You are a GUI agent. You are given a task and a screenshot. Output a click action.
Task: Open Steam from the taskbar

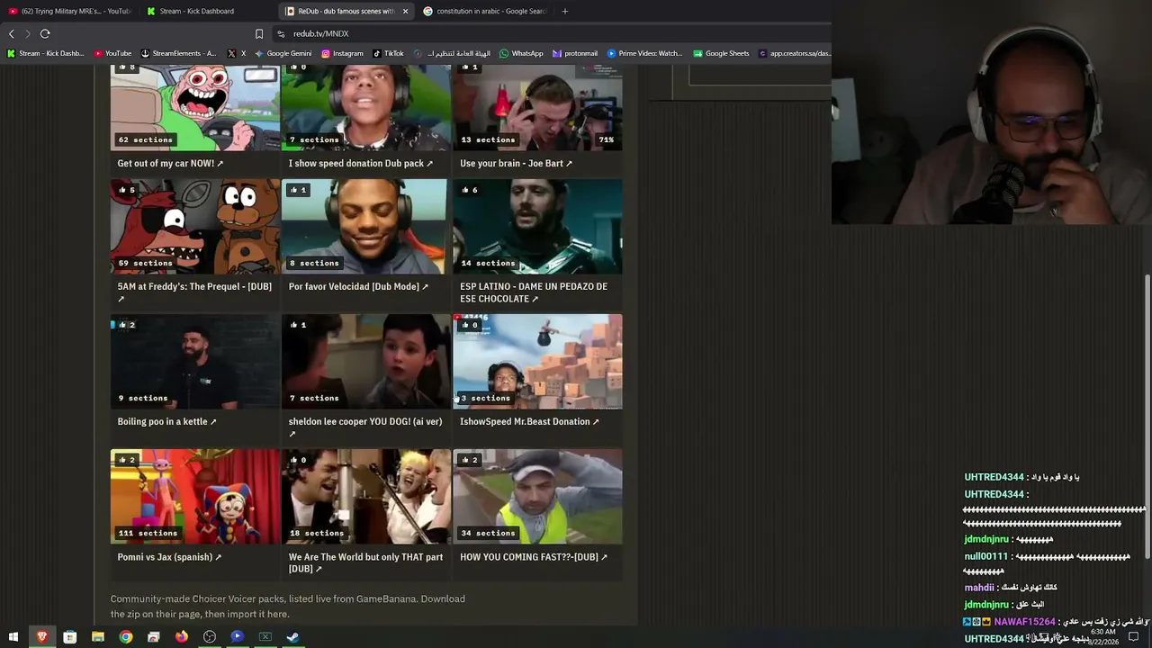pos(292,637)
